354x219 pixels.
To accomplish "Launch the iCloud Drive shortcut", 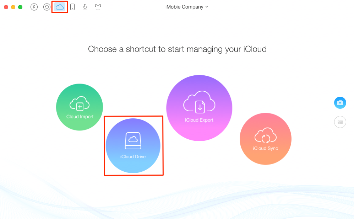I will coord(133,146).
